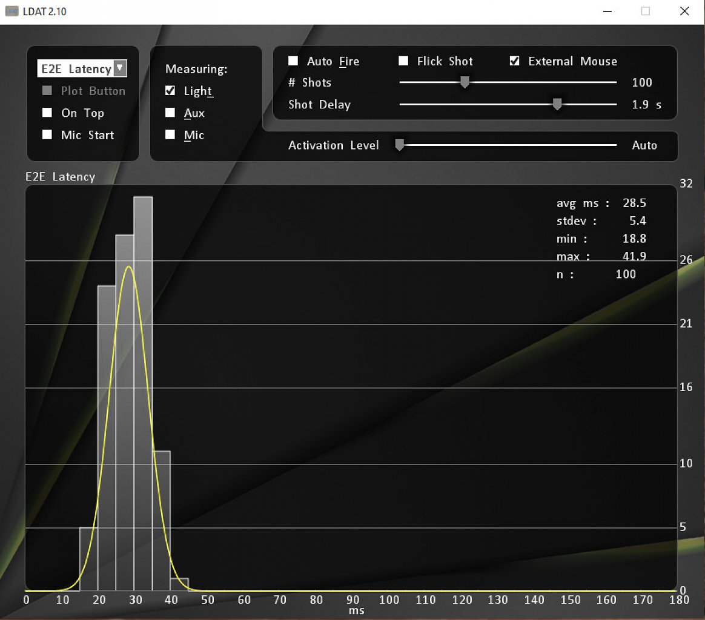Screen dimensions: 705x620
Task: Minimize the LDAT window
Action: [x=607, y=12]
